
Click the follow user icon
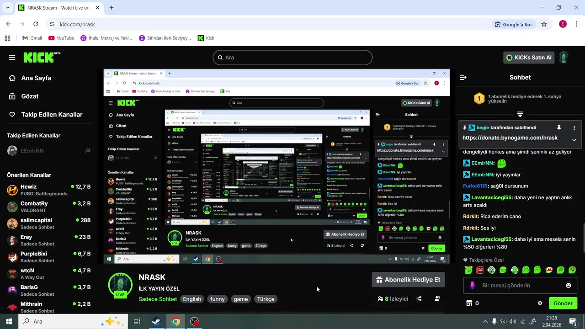click(437, 299)
